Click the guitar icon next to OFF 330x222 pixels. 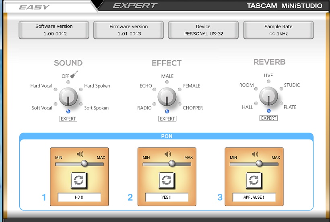(x=74, y=74)
